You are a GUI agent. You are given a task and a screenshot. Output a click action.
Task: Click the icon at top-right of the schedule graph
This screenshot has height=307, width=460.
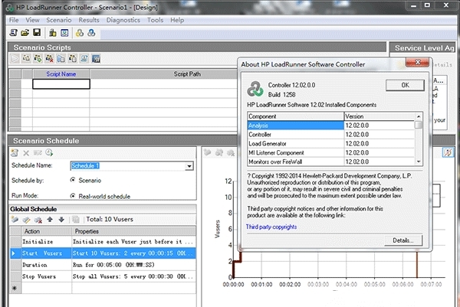(x=448, y=152)
